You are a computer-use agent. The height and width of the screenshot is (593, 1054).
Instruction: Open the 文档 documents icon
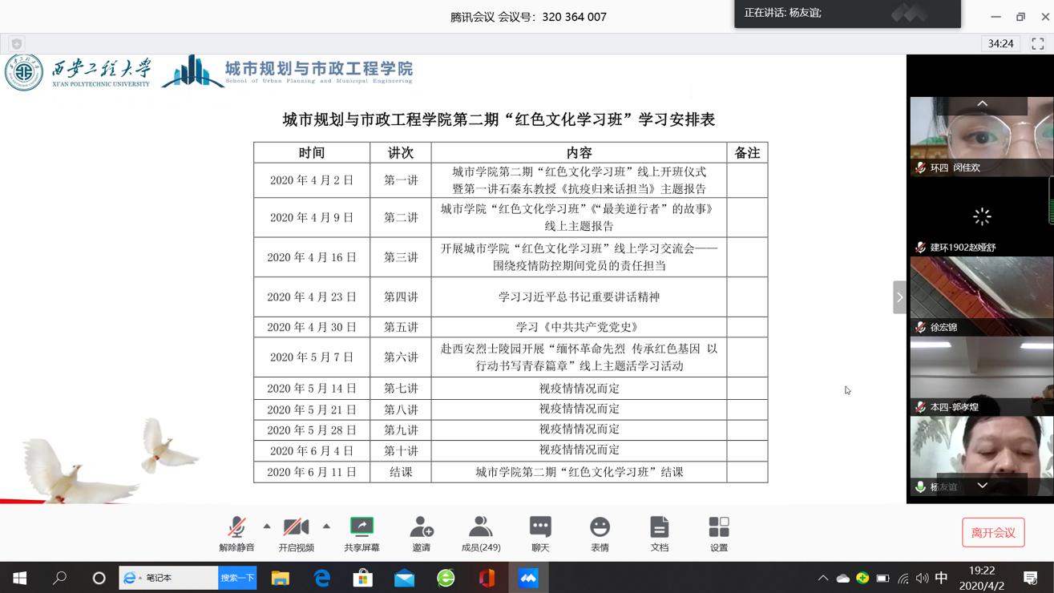[659, 533]
